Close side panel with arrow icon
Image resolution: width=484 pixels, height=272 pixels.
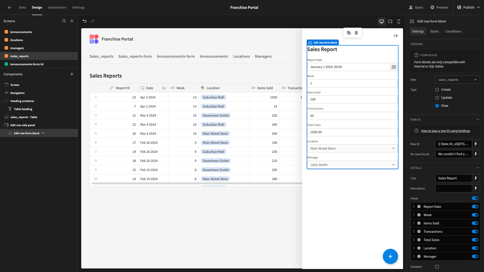tap(396, 36)
